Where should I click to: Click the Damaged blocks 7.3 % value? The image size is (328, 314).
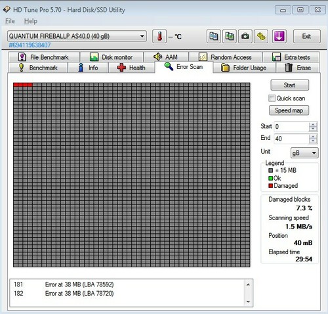[304, 208]
